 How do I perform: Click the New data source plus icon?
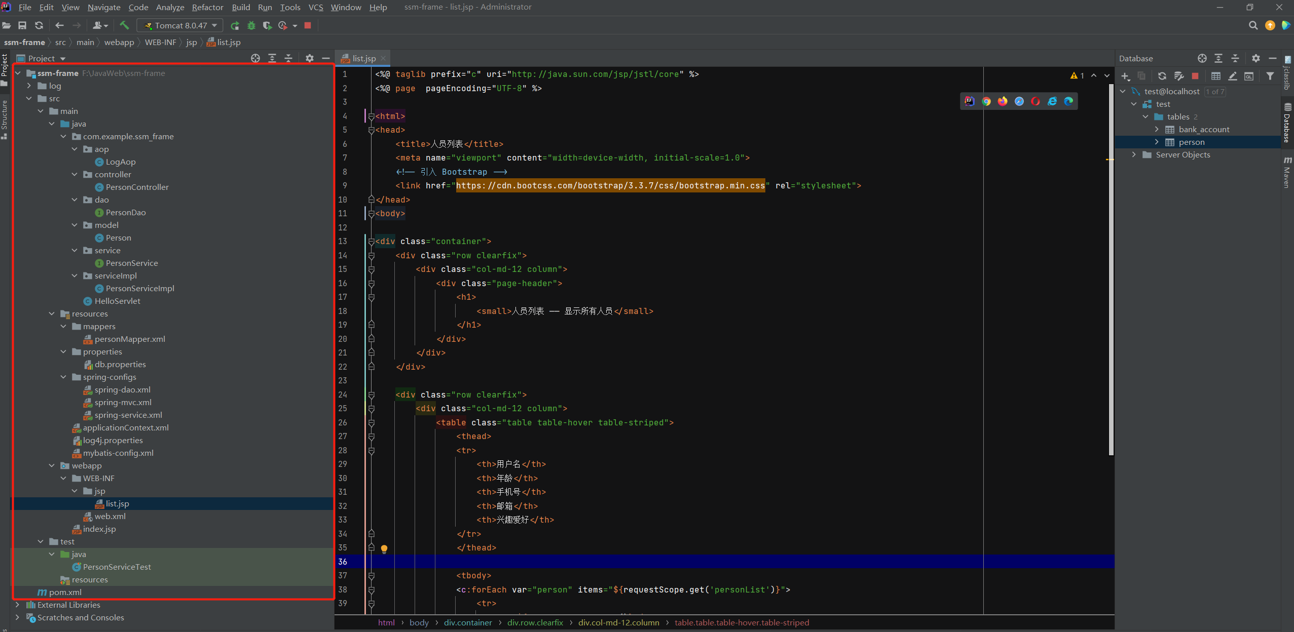point(1125,76)
